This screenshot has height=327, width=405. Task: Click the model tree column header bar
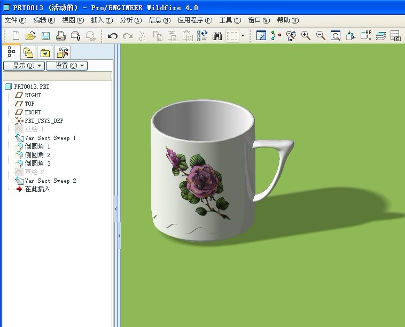57,76
